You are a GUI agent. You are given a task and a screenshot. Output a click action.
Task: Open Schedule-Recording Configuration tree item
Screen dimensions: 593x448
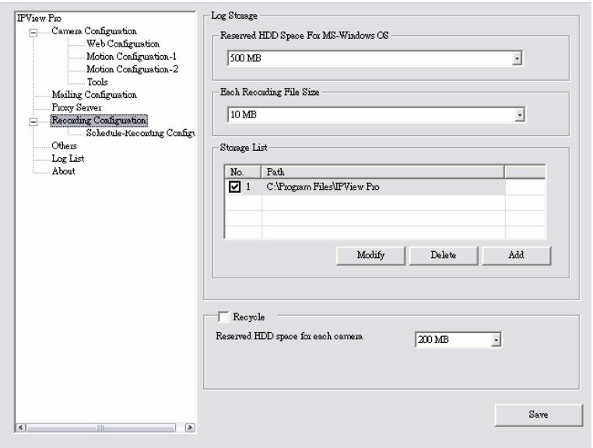click(140, 133)
